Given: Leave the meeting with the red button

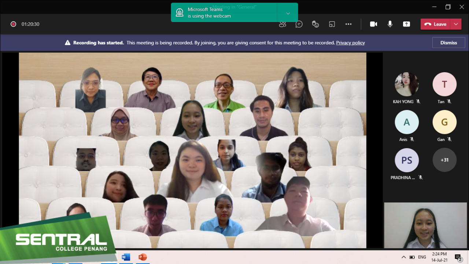Looking at the screenshot, I should click(x=436, y=24).
